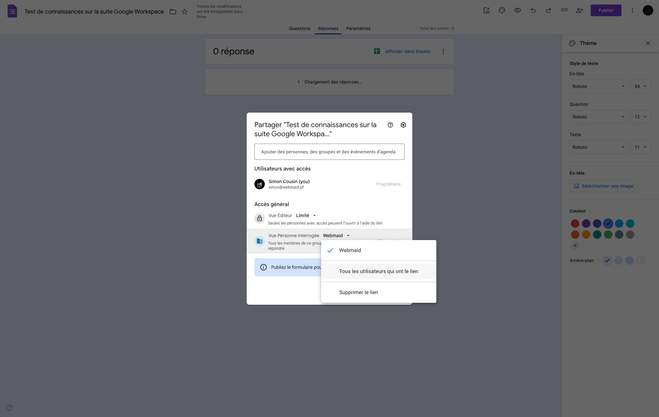The image size is (659, 417).
Task: Open share dialog settings gear
Action: pyautogui.click(x=403, y=125)
